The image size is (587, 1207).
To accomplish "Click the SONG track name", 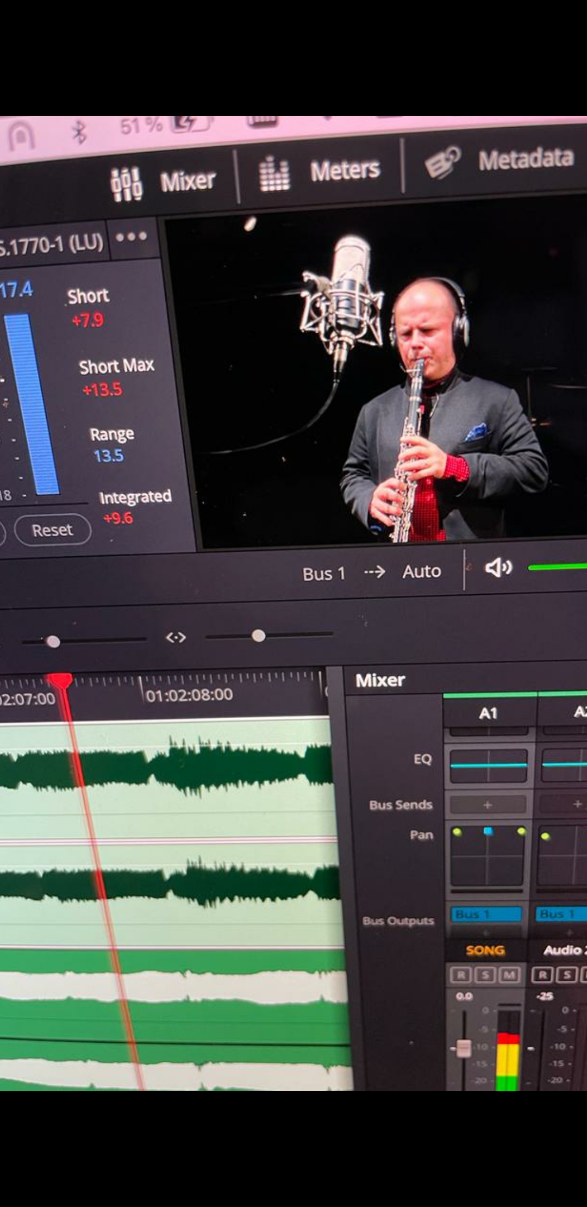I will point(485,950).
